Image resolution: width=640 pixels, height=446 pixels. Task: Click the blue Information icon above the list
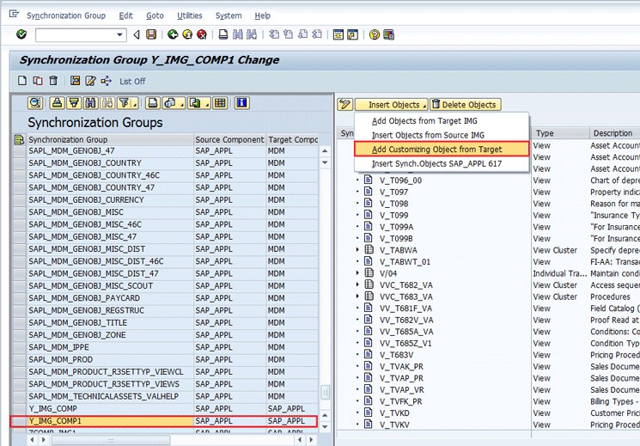tap(241, 103)
